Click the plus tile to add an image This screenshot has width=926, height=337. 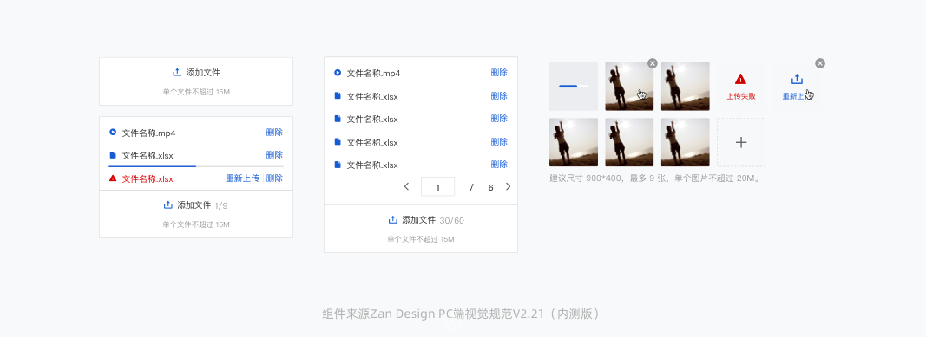(741, 142)
